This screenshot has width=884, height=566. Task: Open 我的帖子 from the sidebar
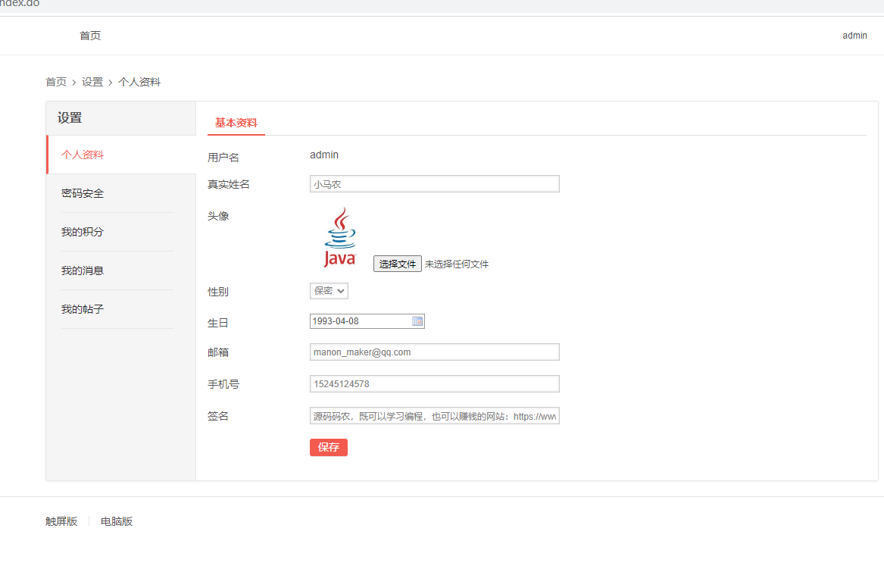[x=82, y=308]
